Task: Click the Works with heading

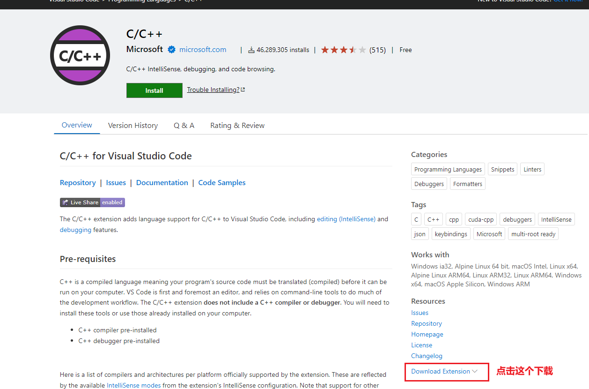Action: [x=430, y=254]
